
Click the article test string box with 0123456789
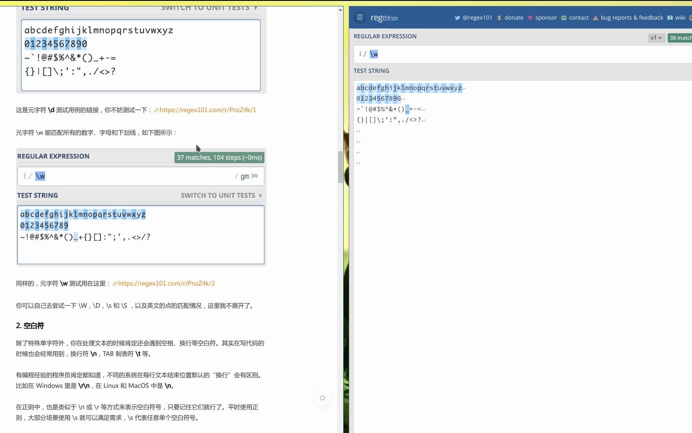tap(141, 235)
